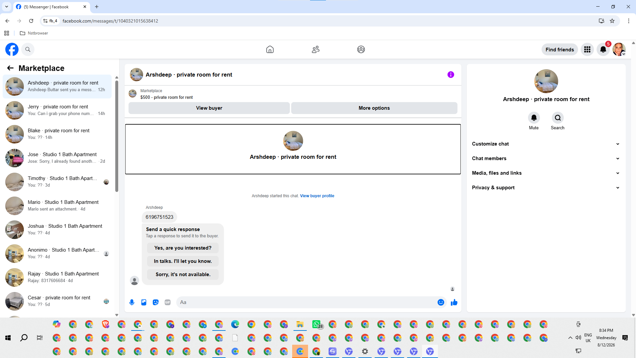Bookmark this page with star icon
This screenshot has width=636, height=358.
click(612, 21)
